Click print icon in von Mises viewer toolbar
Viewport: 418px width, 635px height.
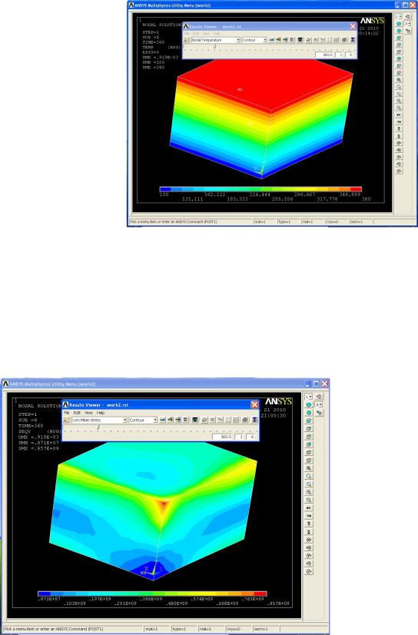click(244, 420)
